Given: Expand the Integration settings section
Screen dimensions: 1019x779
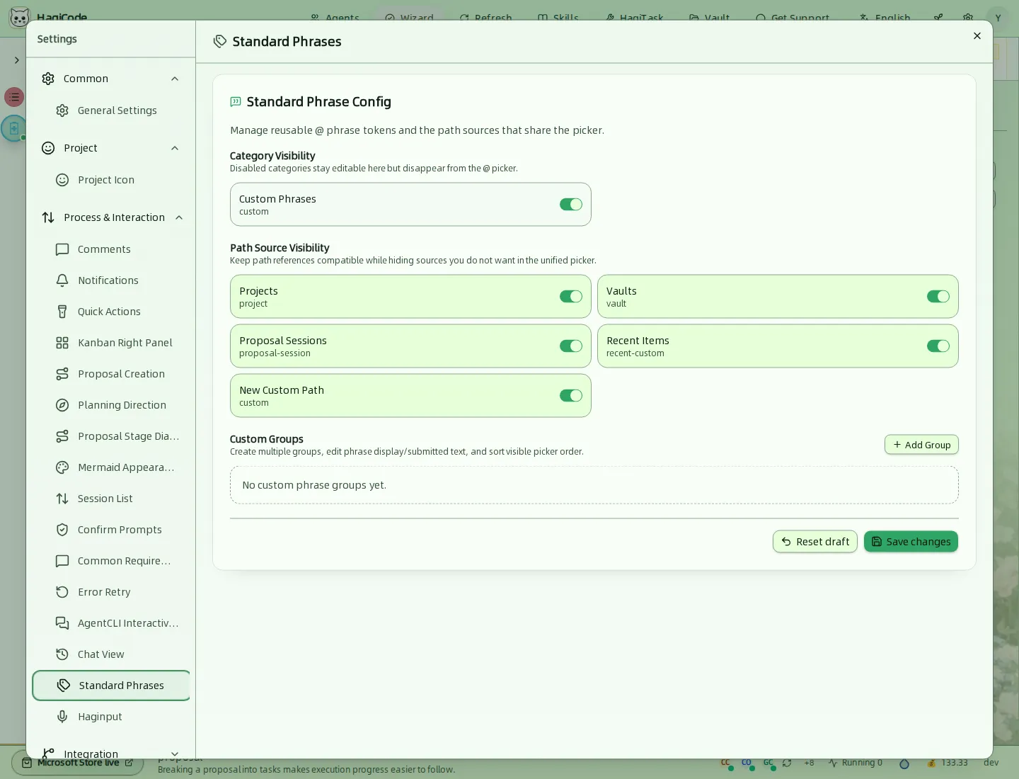Looking at the screenshot, I should tap(175, 754).
